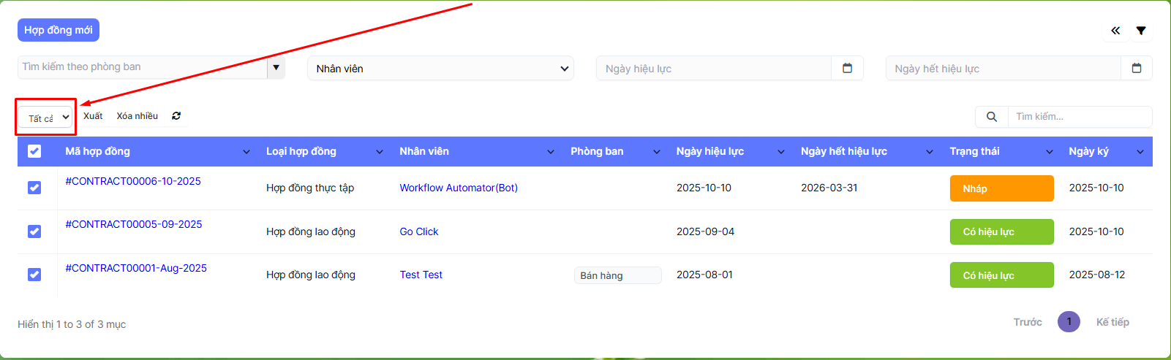Click the orange Nháp status badge

click(x=1001, y=188)
